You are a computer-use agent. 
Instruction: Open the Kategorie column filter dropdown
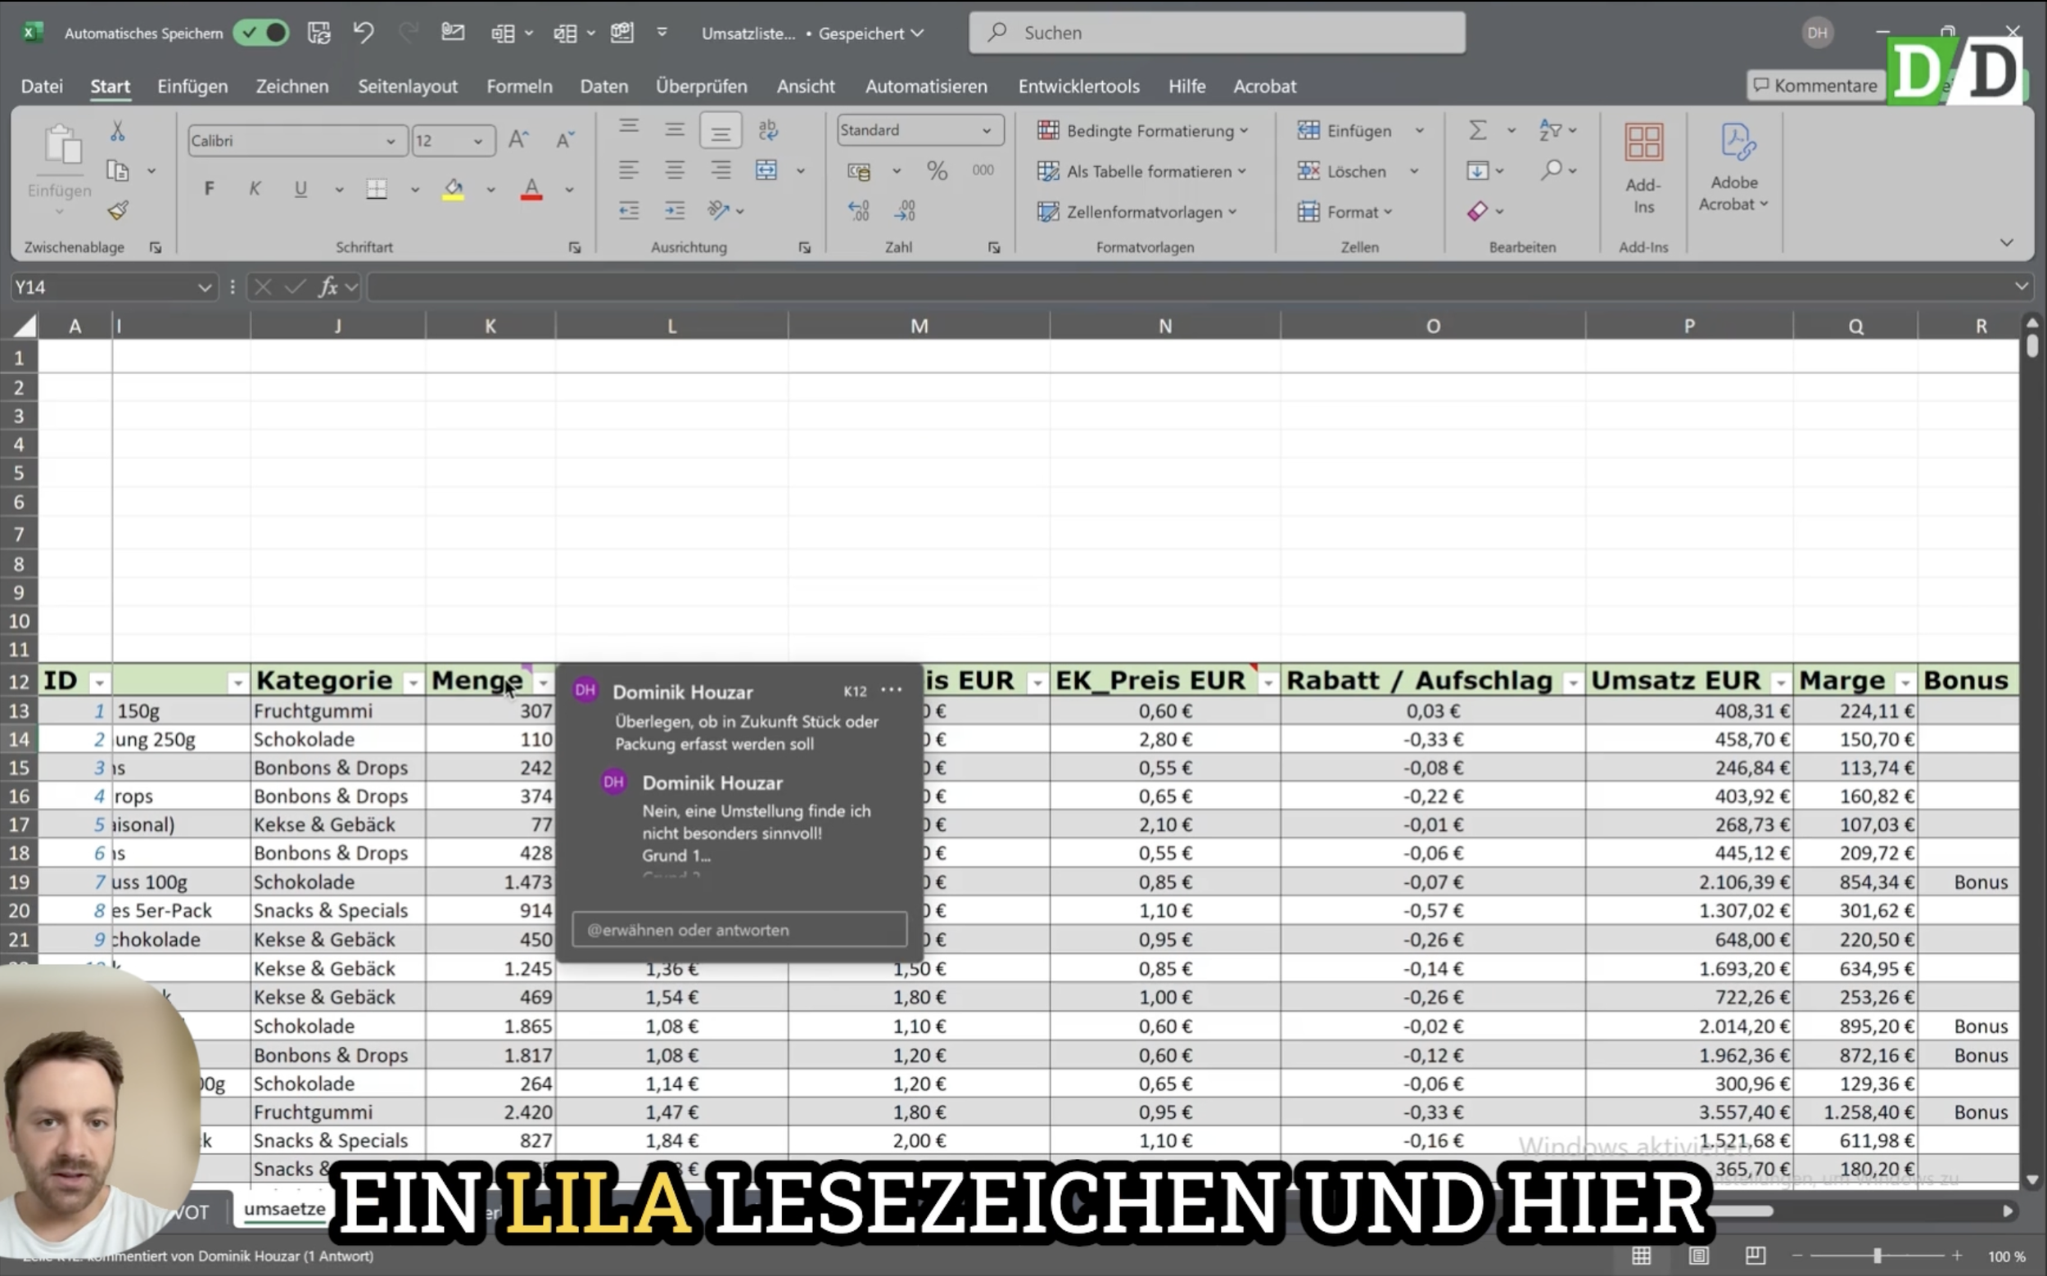tap(413, 683)
